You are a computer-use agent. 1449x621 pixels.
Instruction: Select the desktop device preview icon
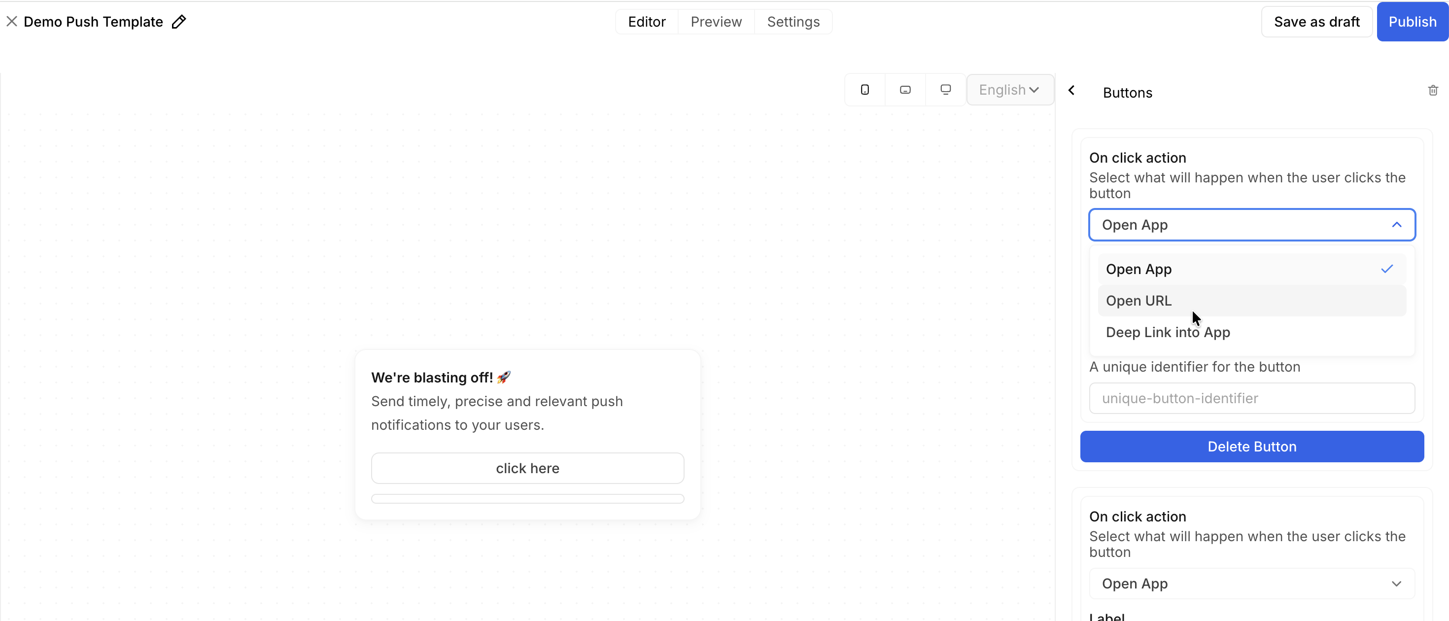click(946, 89)
